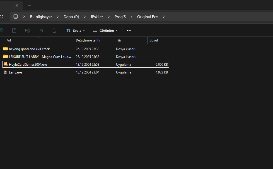This screenshot has width=273, height=169.
Task: Click the HoyleCardGames2004.exe application icon
Action: [6, 64]
